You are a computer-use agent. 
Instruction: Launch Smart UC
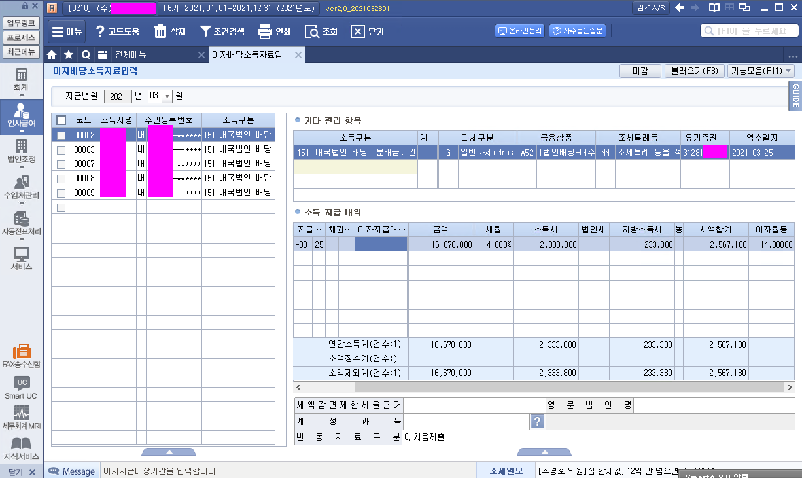click(22, 388)
